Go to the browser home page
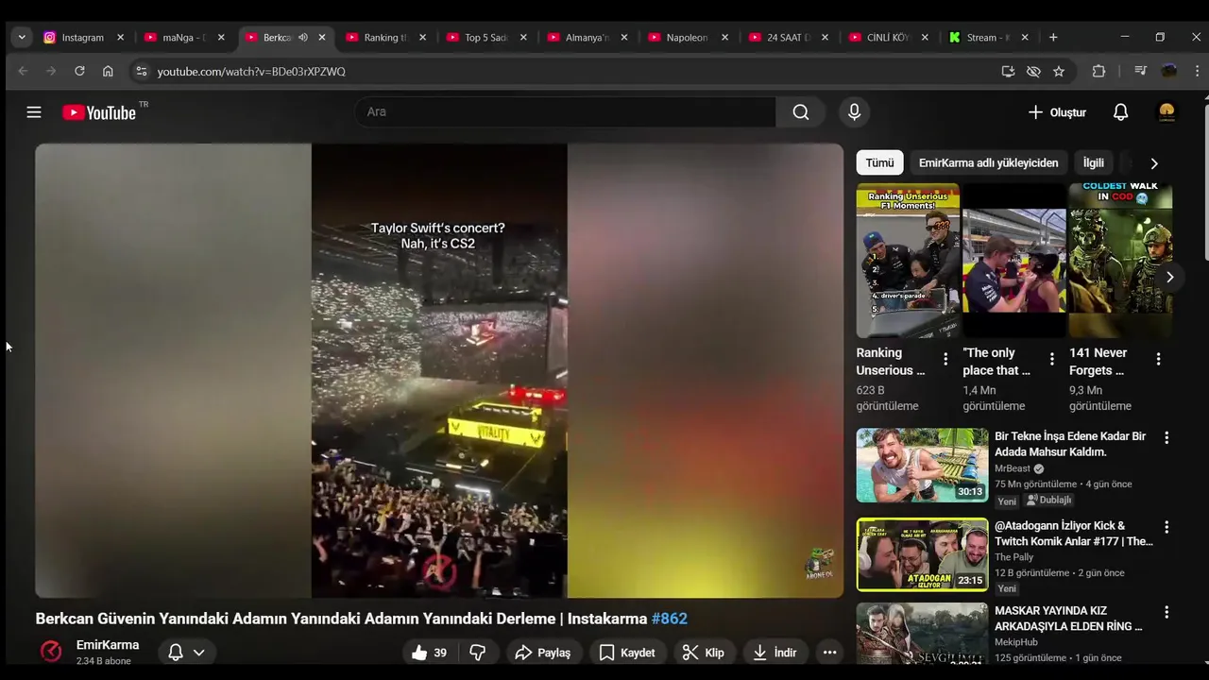This screenshot has width=1209, height=680. click(108, 71)
